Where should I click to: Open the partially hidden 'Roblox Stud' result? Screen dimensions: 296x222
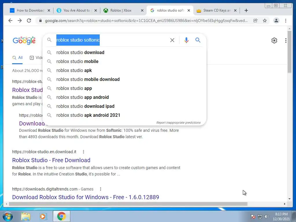(27, 90)
